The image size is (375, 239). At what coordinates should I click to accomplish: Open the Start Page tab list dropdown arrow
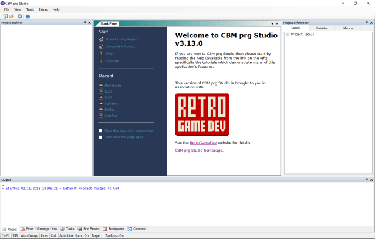pos(272,23)
